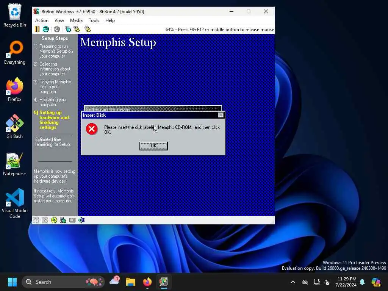Open Recycle Bin on the desktop
The image size is (388, 291).
pos(15,15)
